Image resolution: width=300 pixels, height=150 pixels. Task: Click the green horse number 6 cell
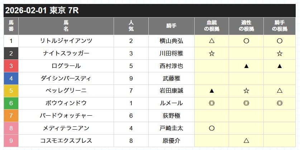click(x=11, y=103)
